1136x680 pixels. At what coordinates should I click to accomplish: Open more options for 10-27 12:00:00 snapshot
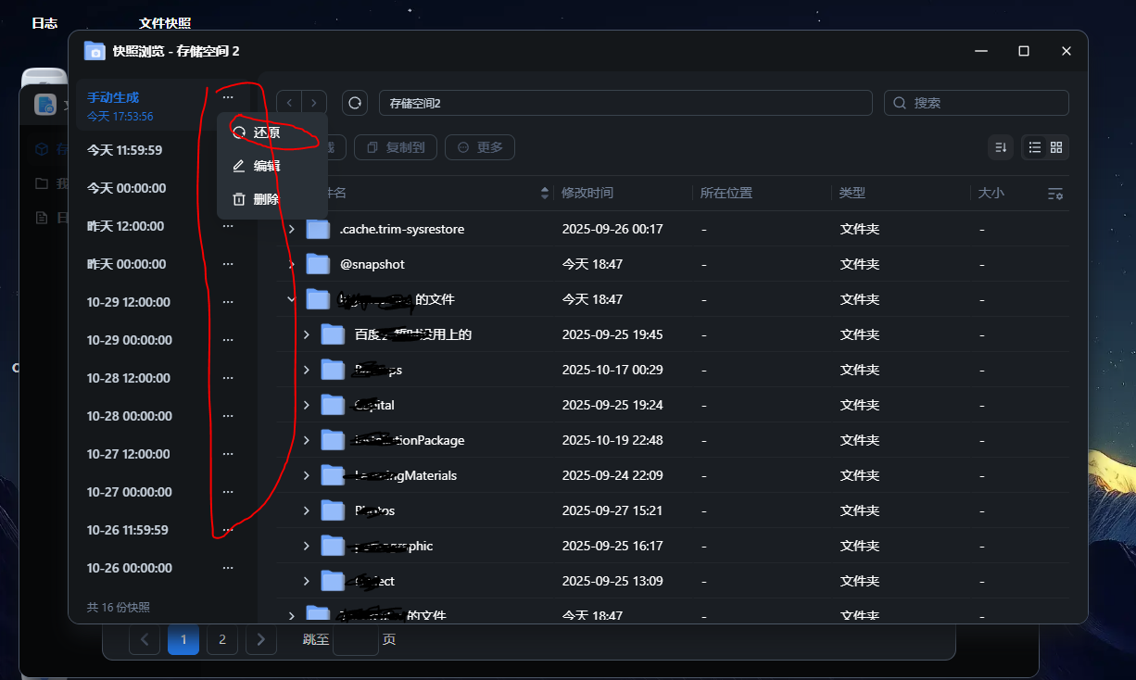pos(228,454)
